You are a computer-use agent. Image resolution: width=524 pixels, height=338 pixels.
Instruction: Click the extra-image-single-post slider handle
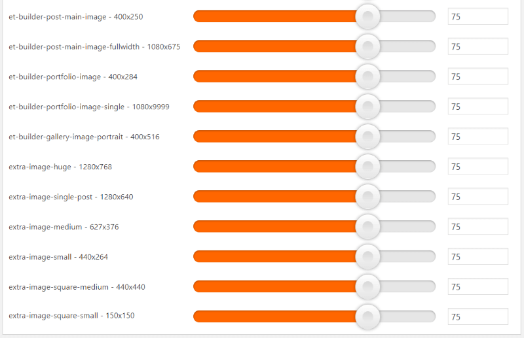pyautogui.click(x=367, y=197)
